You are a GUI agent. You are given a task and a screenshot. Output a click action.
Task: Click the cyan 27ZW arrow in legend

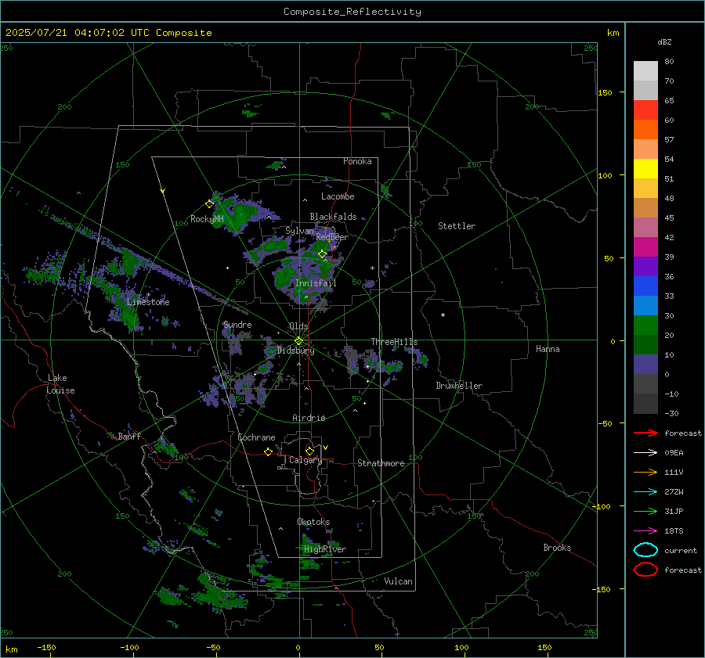645,492
